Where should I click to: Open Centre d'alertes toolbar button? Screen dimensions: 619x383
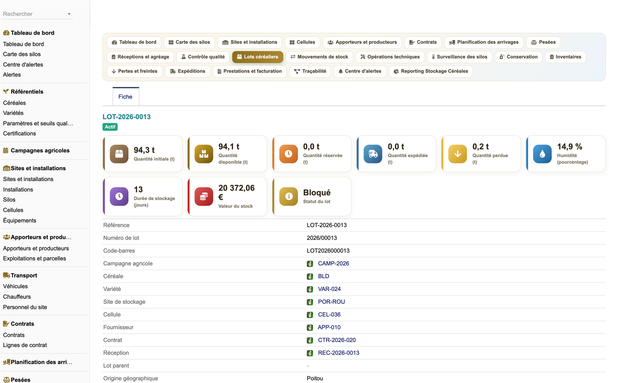pos(360,71)
